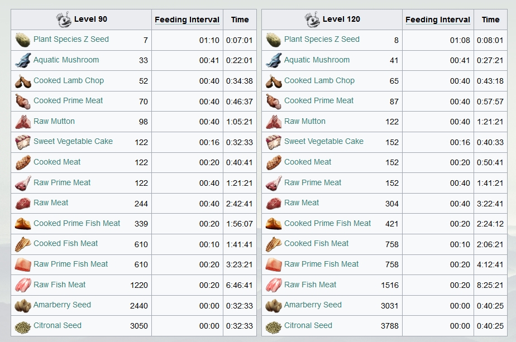This screenshot has width=516, height=342.
Task: Click the Cooked Prime Fish Meat icon in Level 90 table
Action: click(23, 224)
